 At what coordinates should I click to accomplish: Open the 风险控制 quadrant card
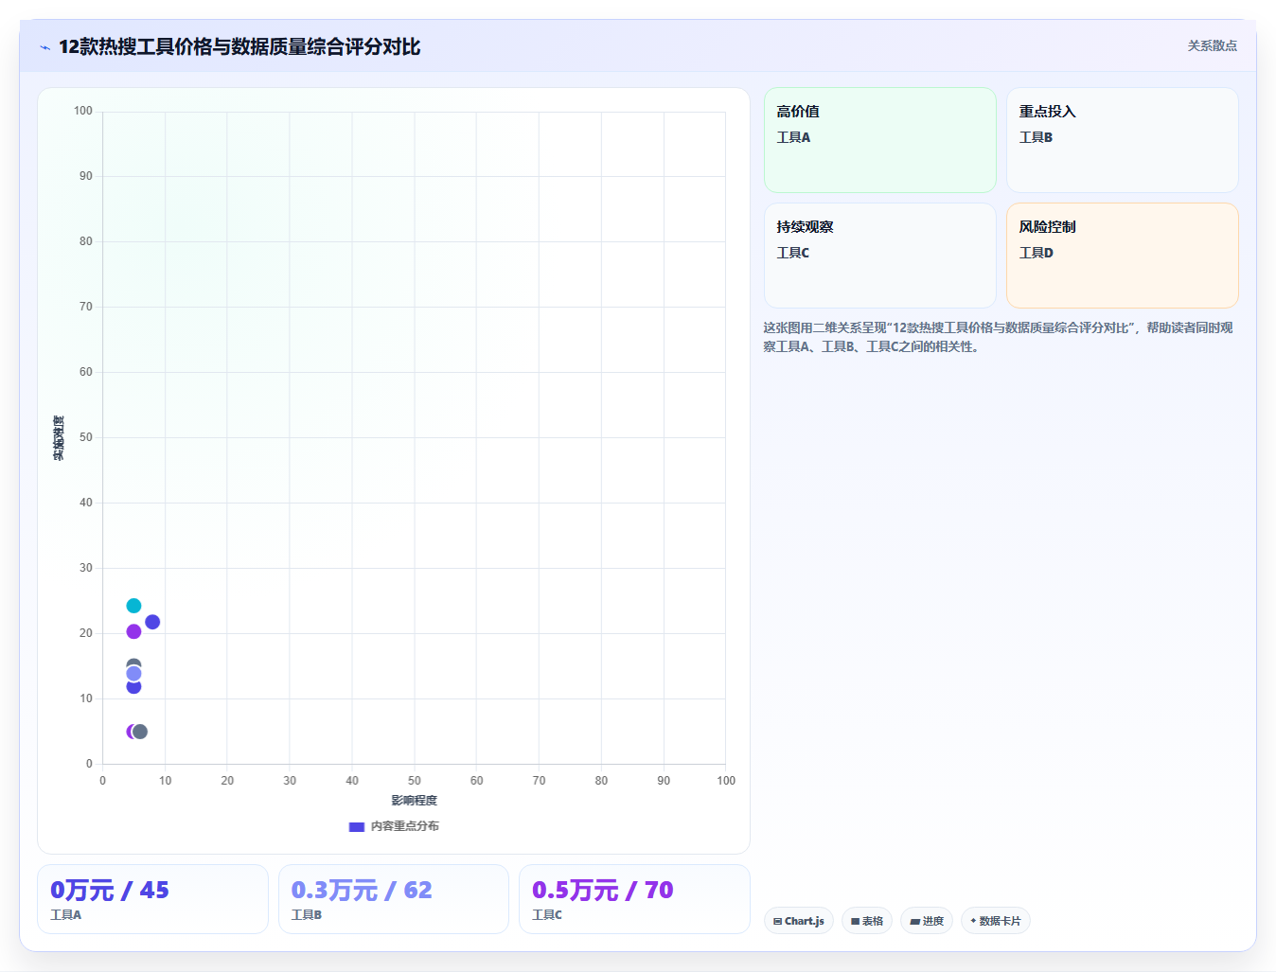[1123, 256]
